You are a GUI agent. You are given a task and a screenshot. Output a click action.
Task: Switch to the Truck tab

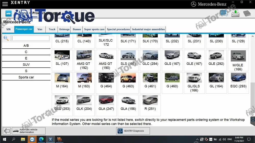coord(52,29)
